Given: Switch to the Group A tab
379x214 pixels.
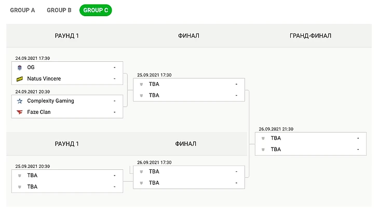Looking at the screenshot, I should [22, 10].
